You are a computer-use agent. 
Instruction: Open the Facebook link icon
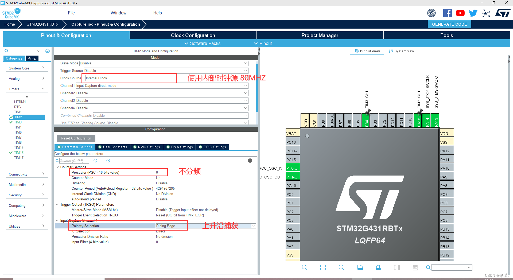(447, 13)
